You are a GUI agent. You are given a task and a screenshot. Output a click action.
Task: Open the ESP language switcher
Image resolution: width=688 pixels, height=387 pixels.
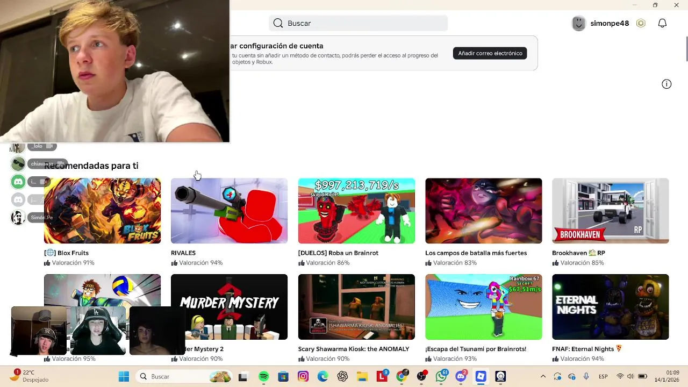point(603,376)
